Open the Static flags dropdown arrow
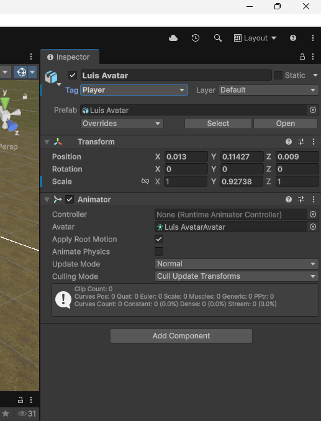Screen dimensions: 321x421 point(315,76)
